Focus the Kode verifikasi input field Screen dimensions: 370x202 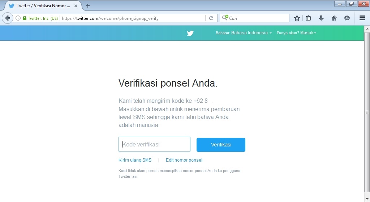click(x=154, y=144)
